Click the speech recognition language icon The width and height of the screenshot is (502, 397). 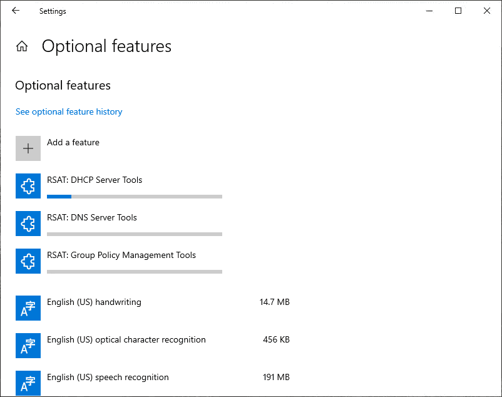[x=28, y=383]
